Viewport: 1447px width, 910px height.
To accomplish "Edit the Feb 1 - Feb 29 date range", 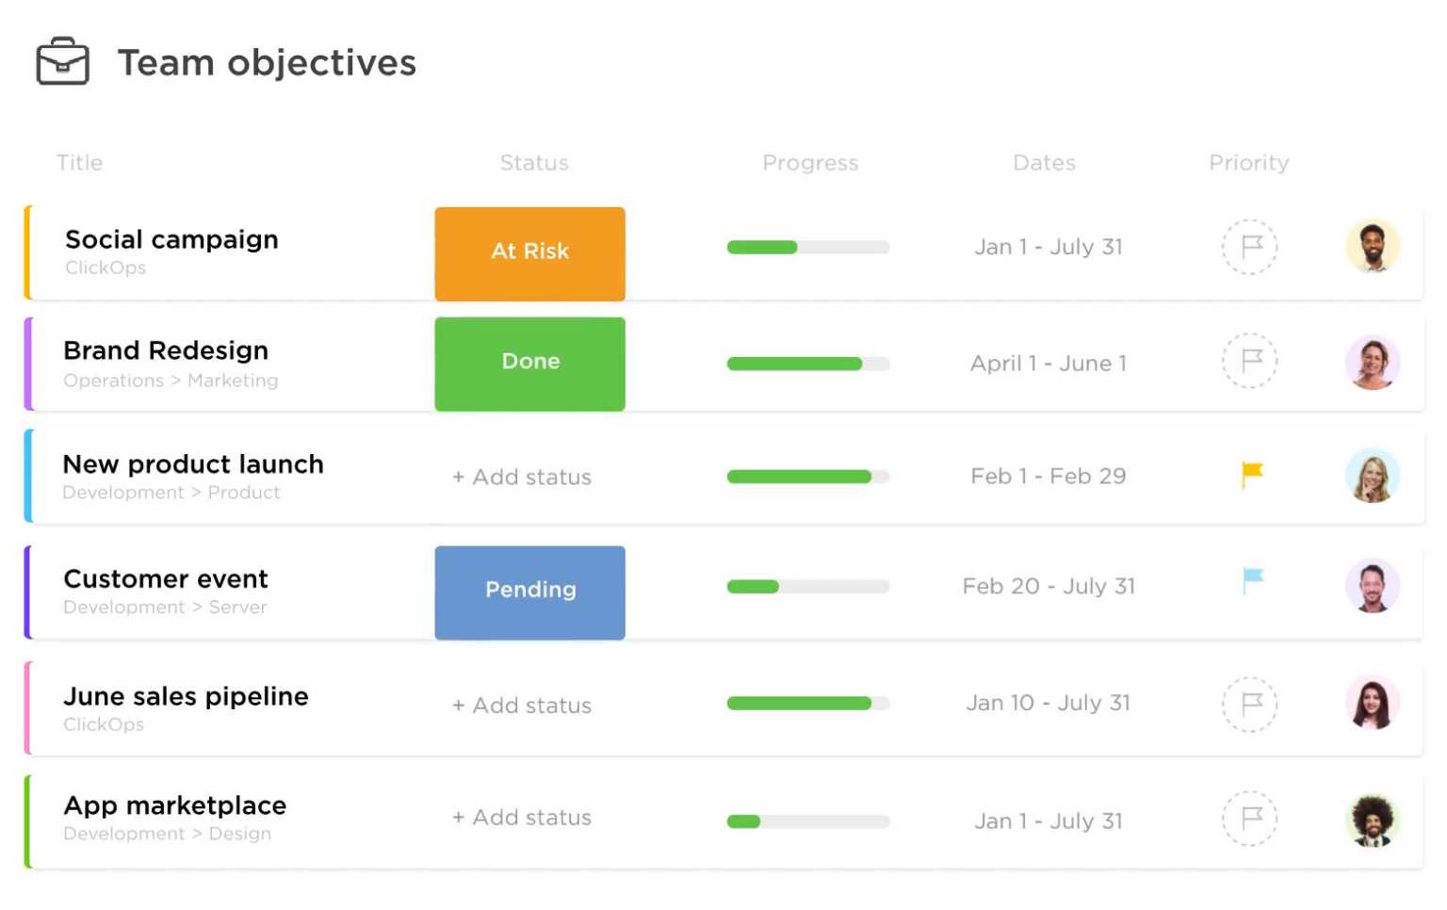I will coord(1048,477).
